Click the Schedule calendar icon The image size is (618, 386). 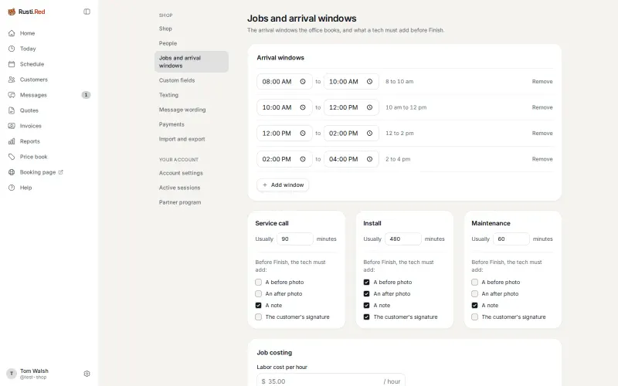(12, 64)
